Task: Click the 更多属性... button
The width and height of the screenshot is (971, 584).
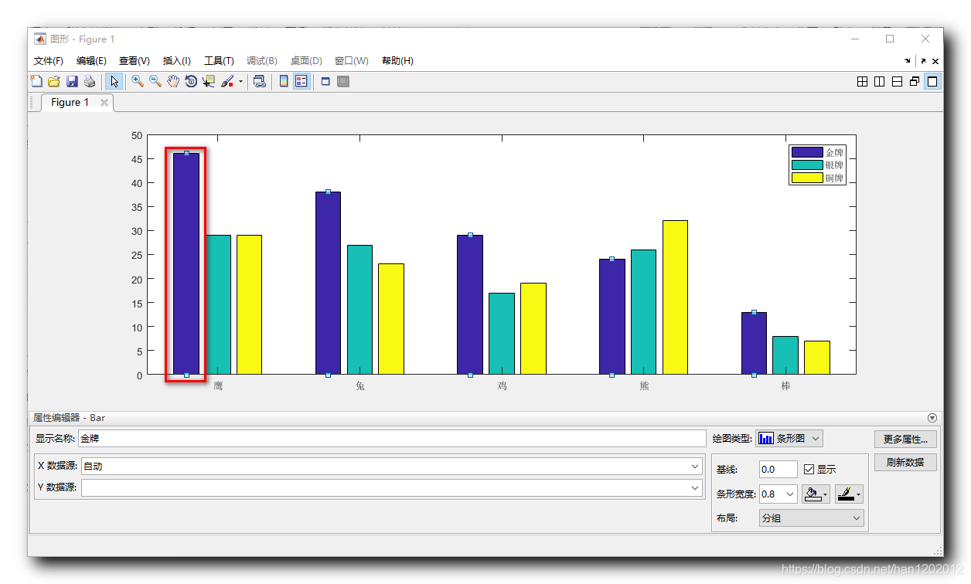Action: [x=905, y=440]
